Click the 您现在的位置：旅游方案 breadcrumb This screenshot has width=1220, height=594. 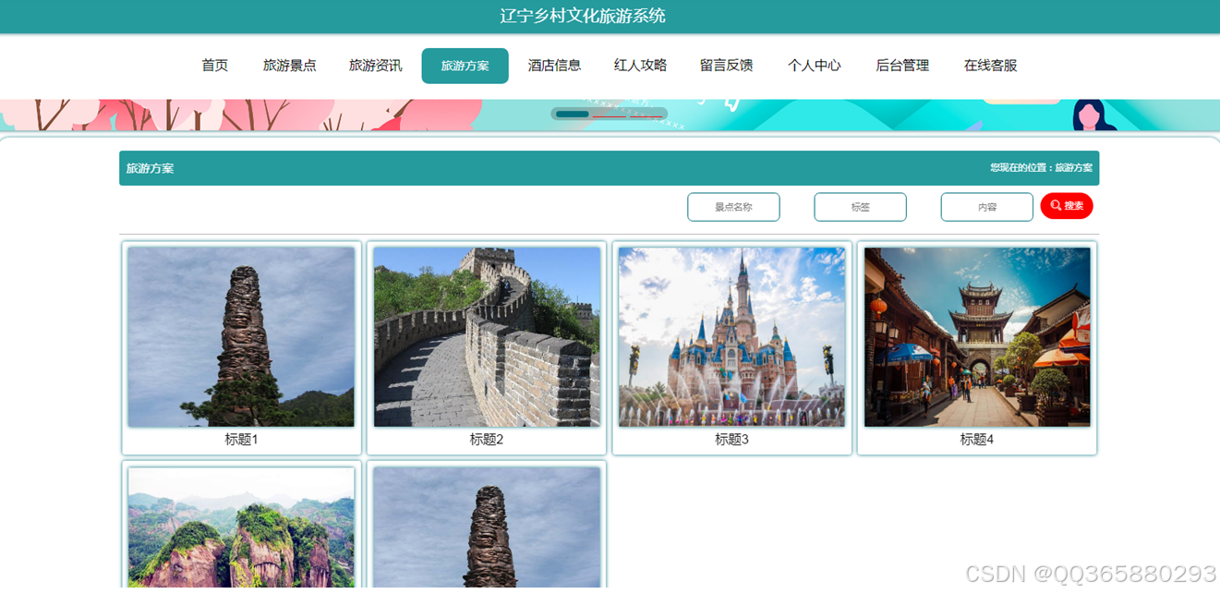point(1041,168)
